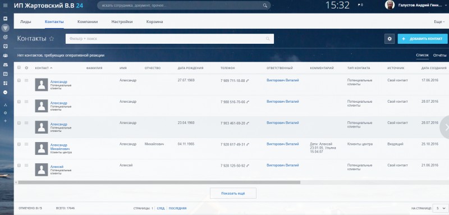This screenshot has width=449, height=215.
Task: Sort by the Дата рождения column header
Action: (x=190, y=68)
